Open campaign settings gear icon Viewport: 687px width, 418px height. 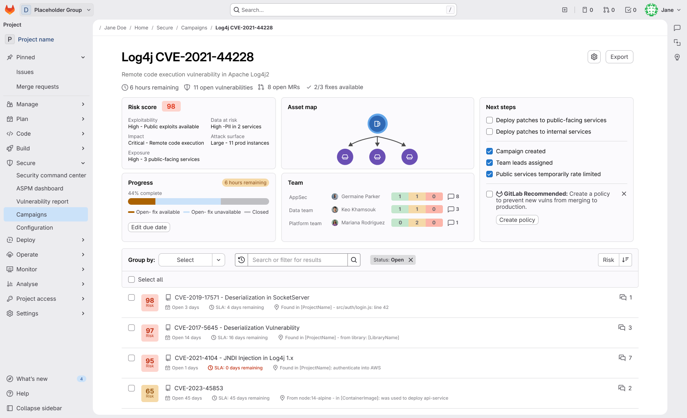point(594,57)
